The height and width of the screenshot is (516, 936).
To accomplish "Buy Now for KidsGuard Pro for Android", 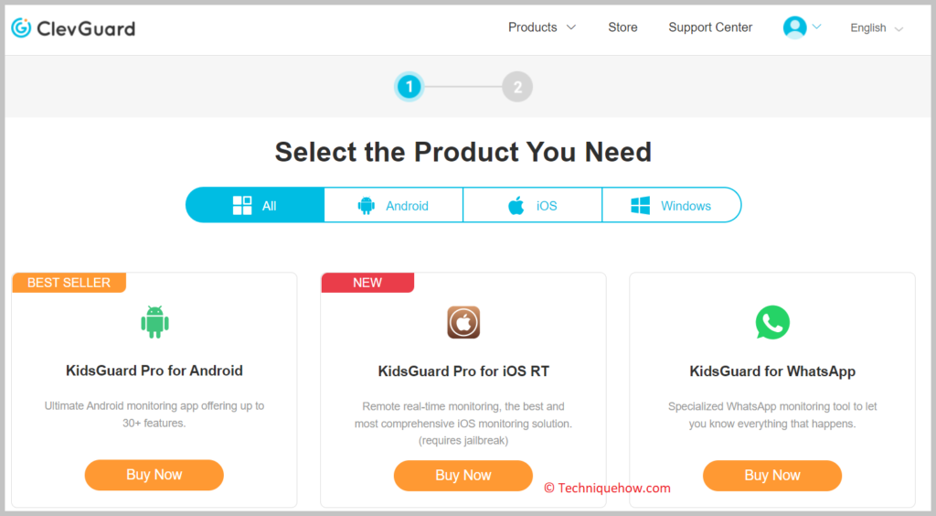I will (x=154, y=475).
